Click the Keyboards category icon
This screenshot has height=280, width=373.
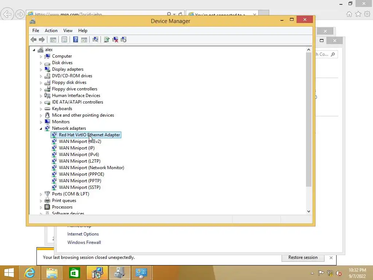47,109
